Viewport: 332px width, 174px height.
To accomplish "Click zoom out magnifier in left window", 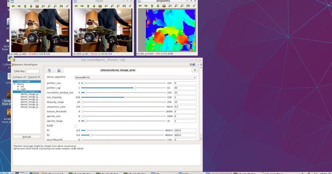I will coord(55,6).
